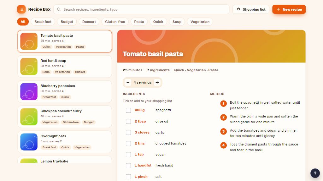
Task: Click the Recipe Box title
Action: point(39,9)
